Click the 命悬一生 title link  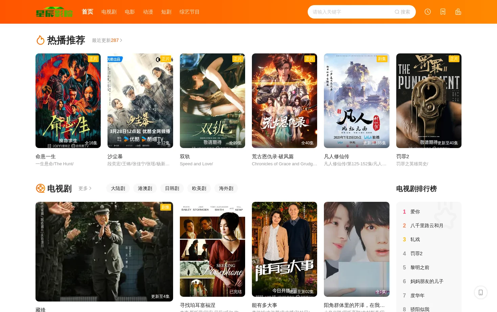[46, 157]
